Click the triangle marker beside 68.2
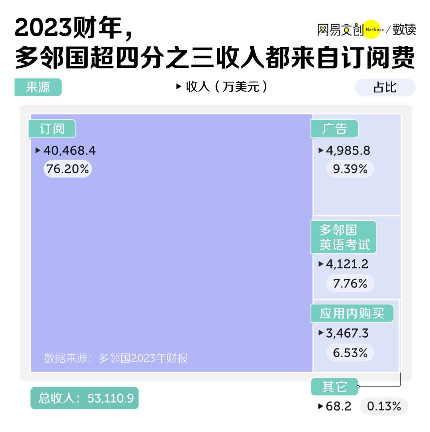Viewport: 430px width, 432px height. pyautogui.click(x=321, y=406)
